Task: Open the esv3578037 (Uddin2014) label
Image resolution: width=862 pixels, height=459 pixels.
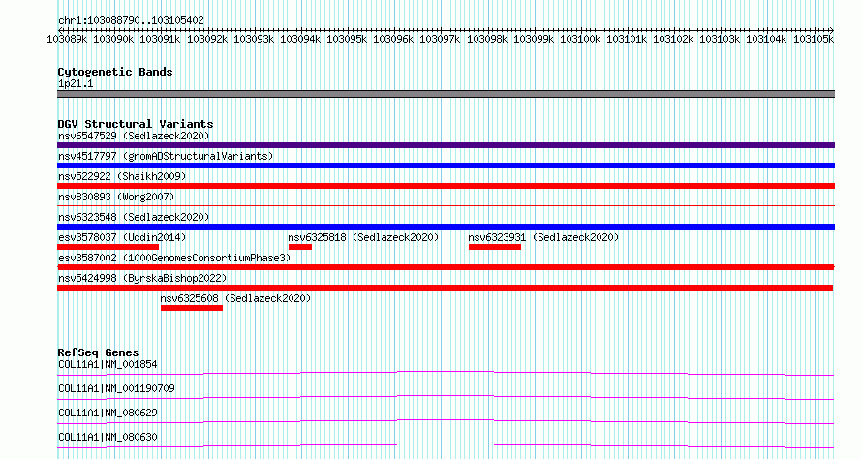Action: pos(122,237)
